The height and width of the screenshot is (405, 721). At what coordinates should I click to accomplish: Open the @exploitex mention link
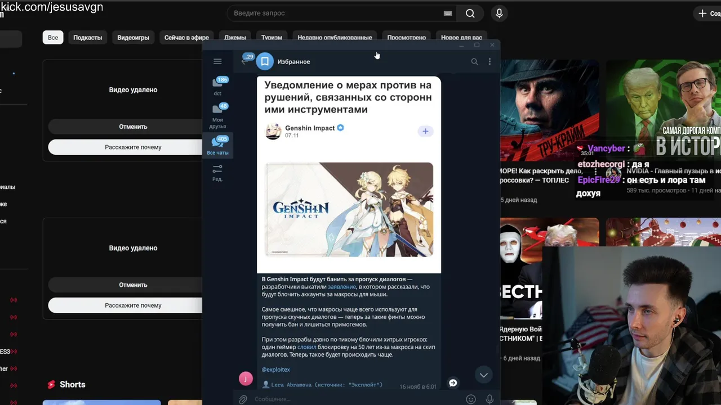(x=276, y=370)
